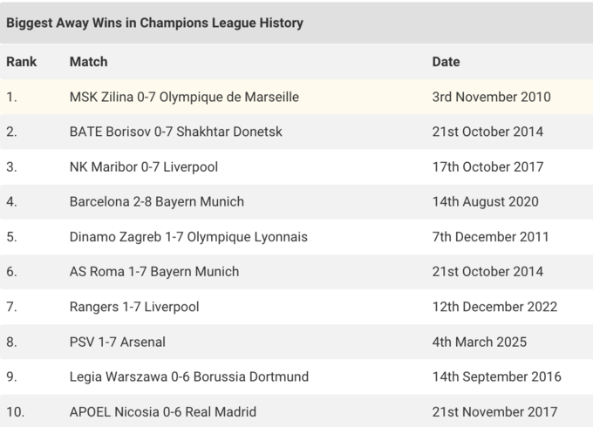Click the date 12th December 2022
The width and height of the screenshot is (593, 427).
494,307
